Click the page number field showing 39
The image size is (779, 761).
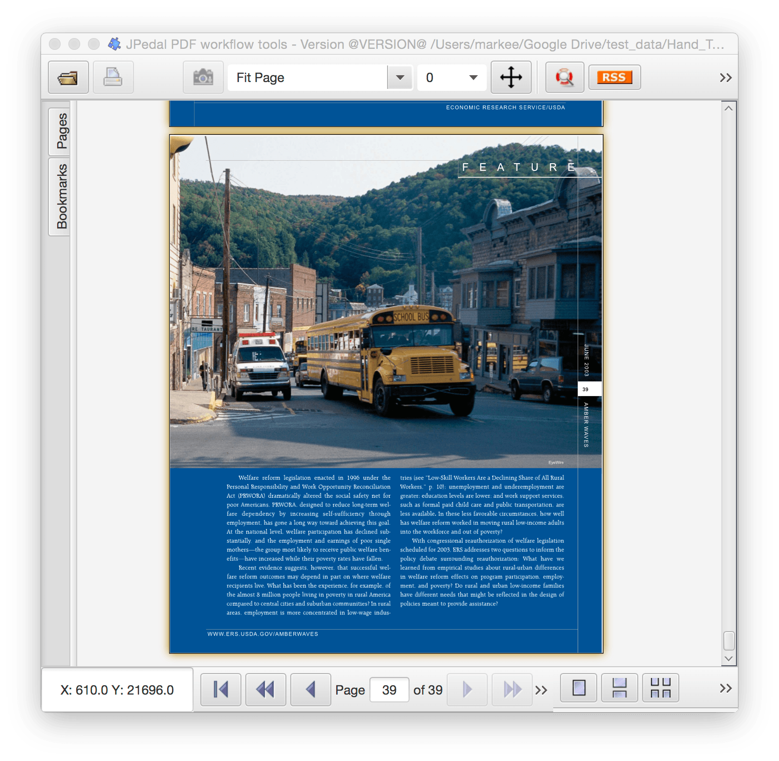389,690
